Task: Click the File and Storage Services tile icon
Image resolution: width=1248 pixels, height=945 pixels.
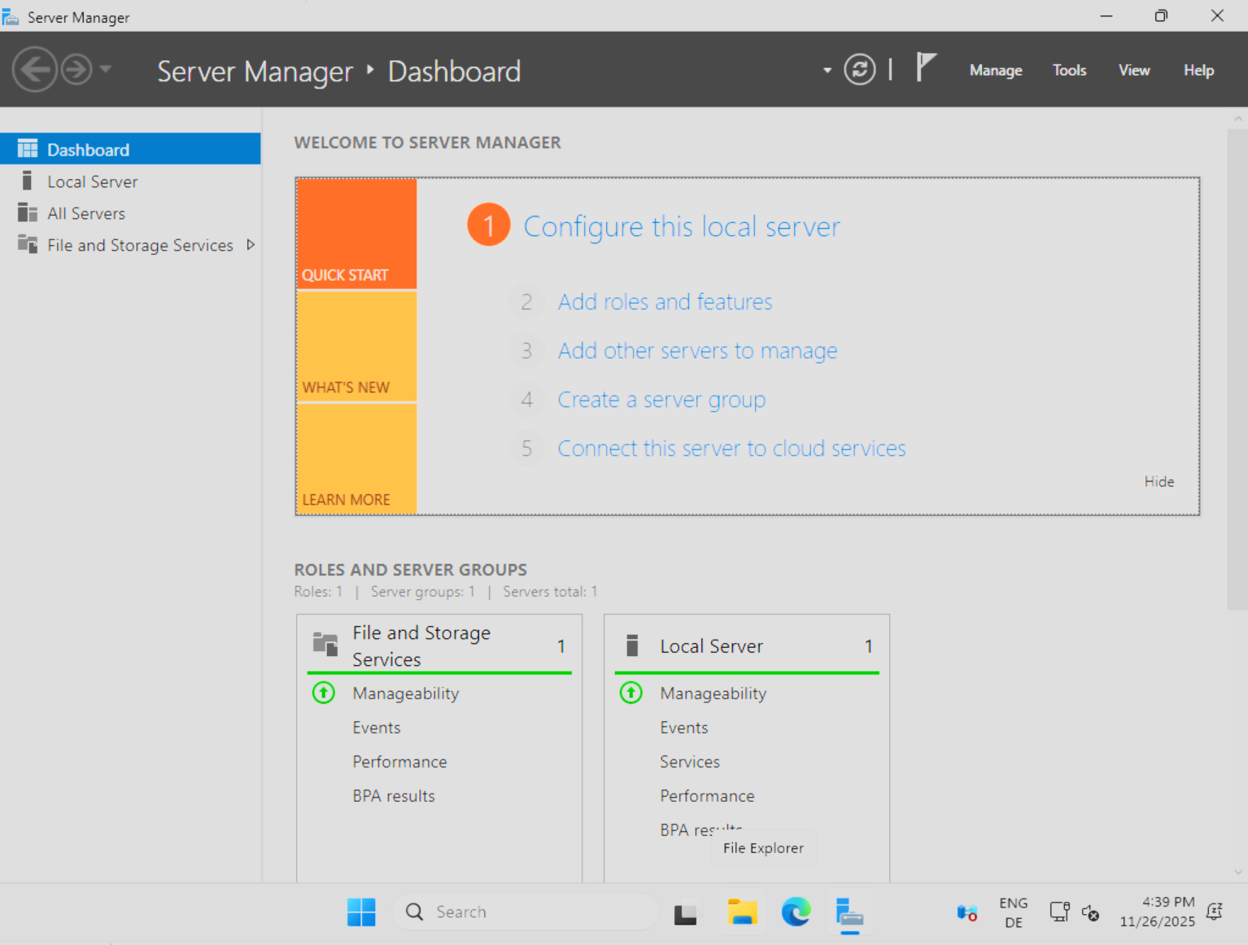Action: [325, 645]
